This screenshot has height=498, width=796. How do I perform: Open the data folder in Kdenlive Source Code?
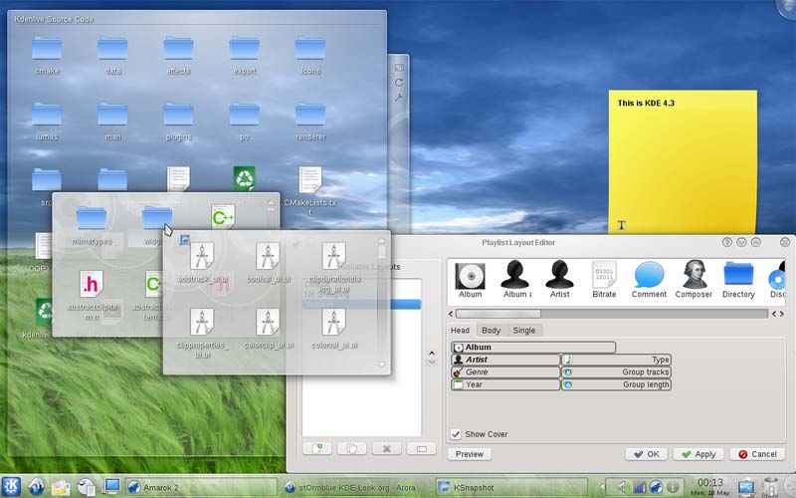point(112,48)
